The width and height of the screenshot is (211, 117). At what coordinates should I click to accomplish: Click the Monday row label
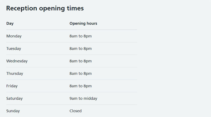[14, 36]
